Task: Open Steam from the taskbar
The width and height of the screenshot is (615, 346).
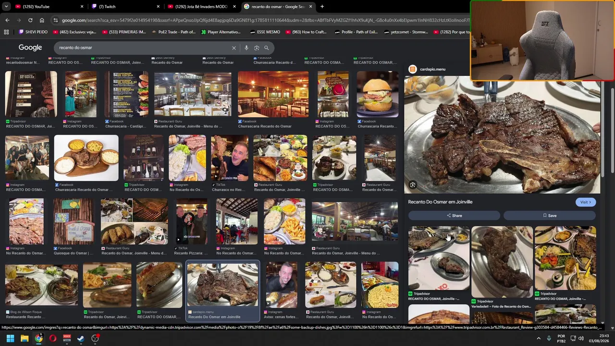Action: 81,338
